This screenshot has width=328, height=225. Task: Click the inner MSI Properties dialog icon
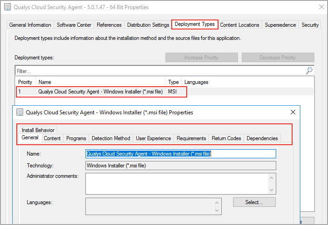(x=20, y=112)
